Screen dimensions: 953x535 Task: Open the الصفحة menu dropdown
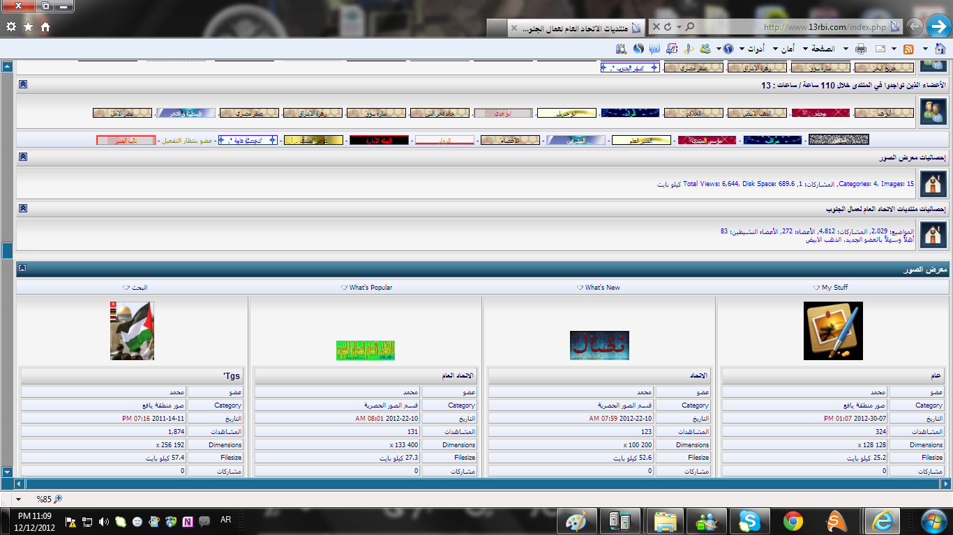(x=821, y=49)
